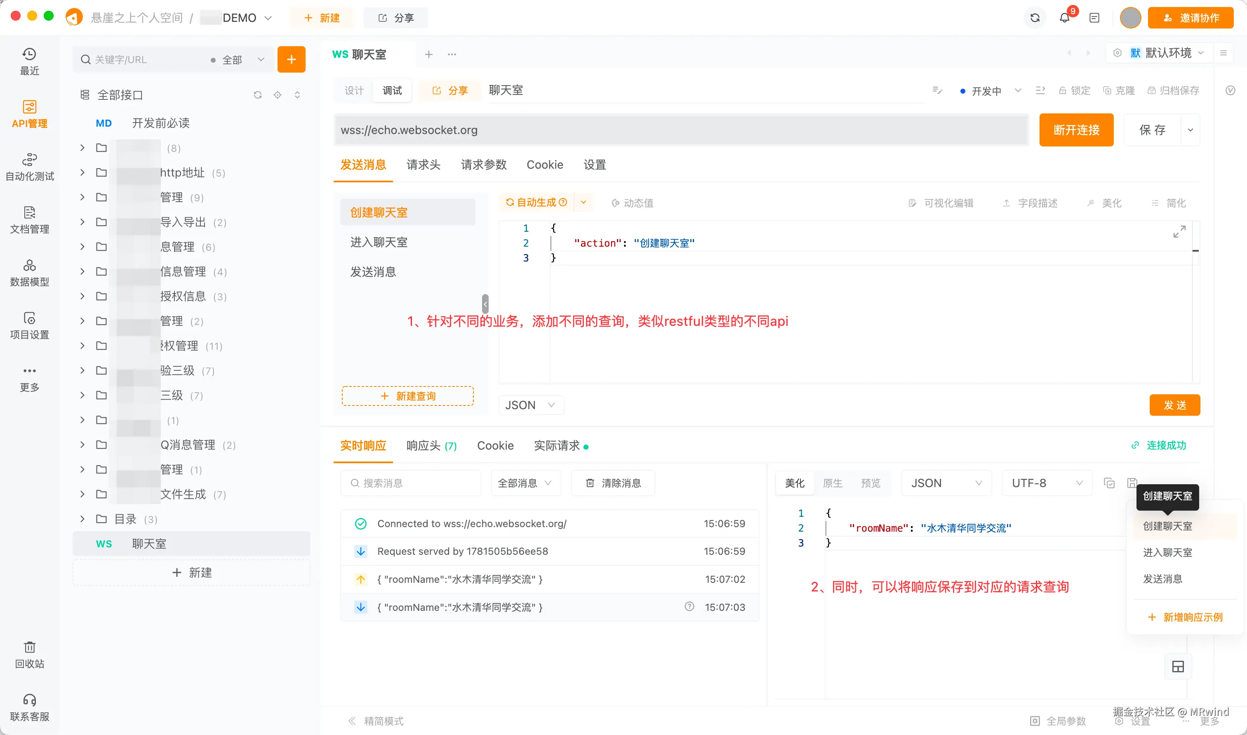
Task: Select 美化 response view
Action: (795, 483)
